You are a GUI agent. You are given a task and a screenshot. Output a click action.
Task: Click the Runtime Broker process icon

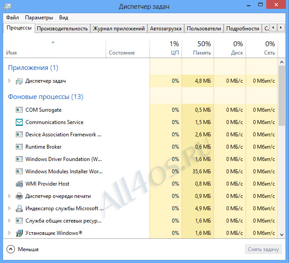(19, 147)
